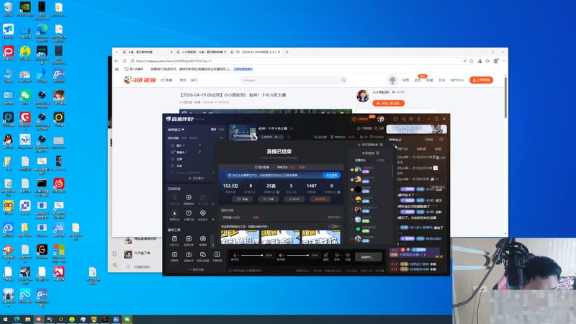Viewport: 576px width, 324px height.
Task: Open the third promo thumbnail in the dialog
Action: 320,238
